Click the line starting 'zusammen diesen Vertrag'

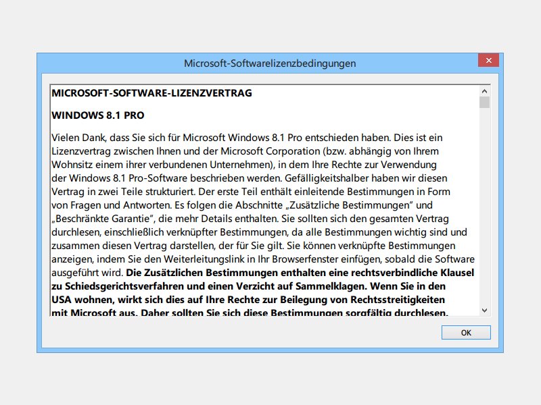click(253, 246)
